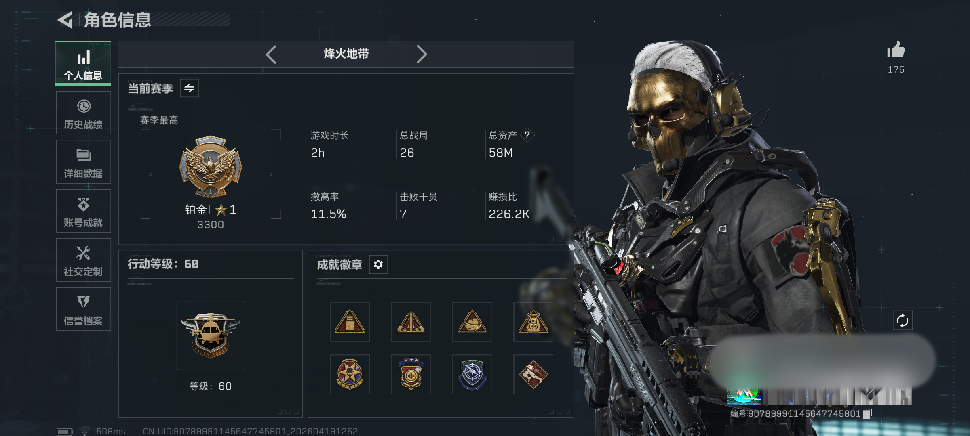Click the 铂金I rank emblem
The height and width of the screenshot is (436, 970).
(x=211, y=166)
